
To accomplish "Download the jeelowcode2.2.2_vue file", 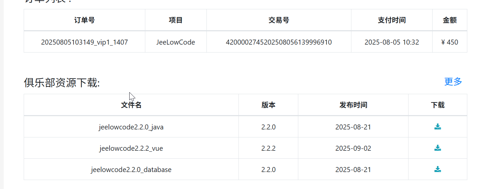I will pos(438,148).
